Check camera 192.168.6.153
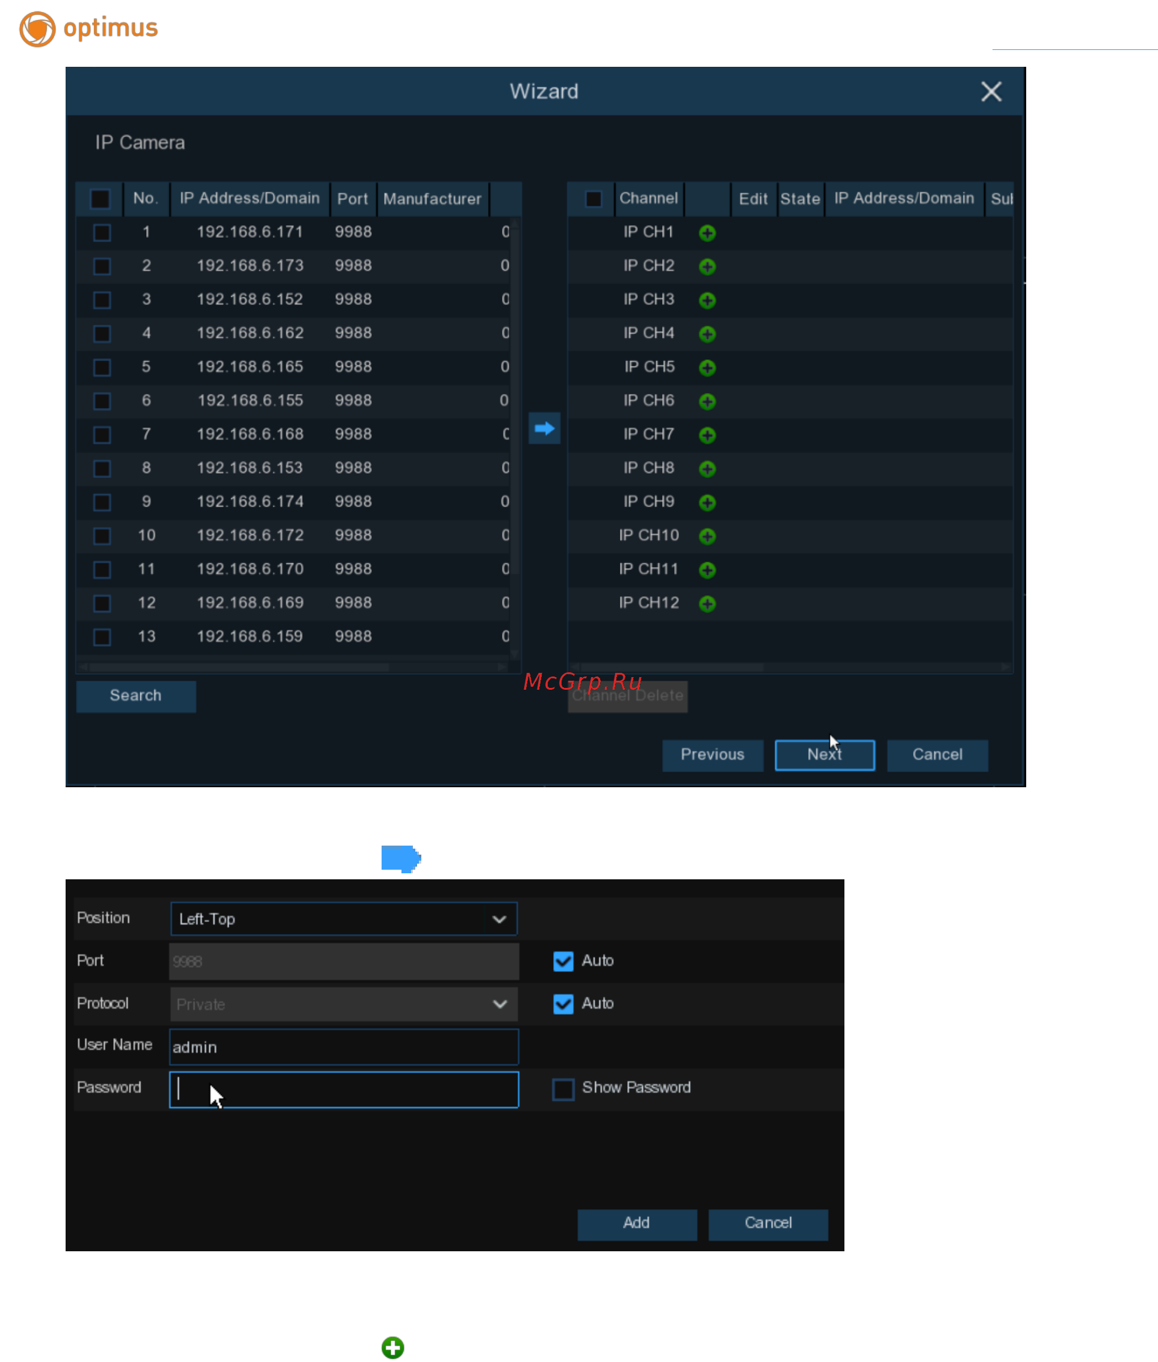 coord(102,469)
